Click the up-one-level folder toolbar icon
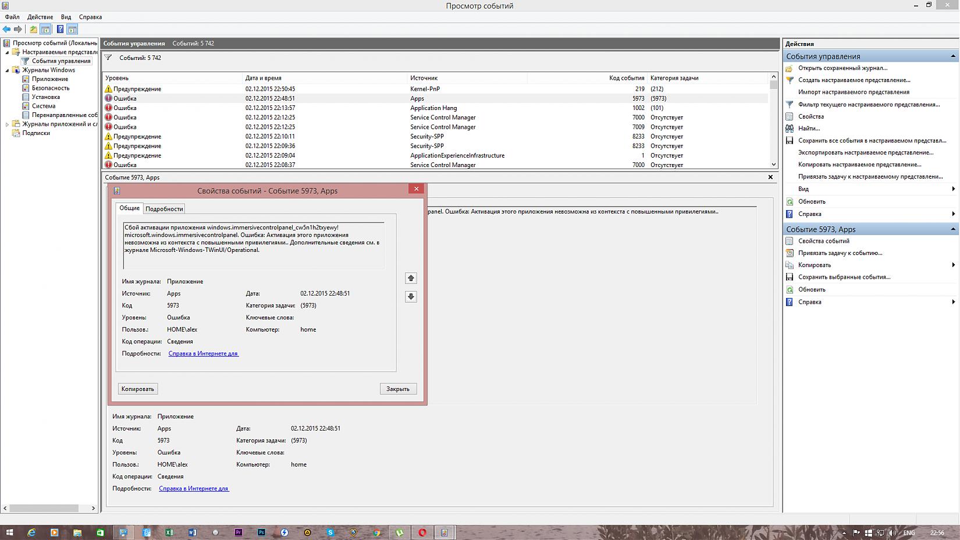Image resolution: width=960 pixels, height=540 pixels. (33, 29)
